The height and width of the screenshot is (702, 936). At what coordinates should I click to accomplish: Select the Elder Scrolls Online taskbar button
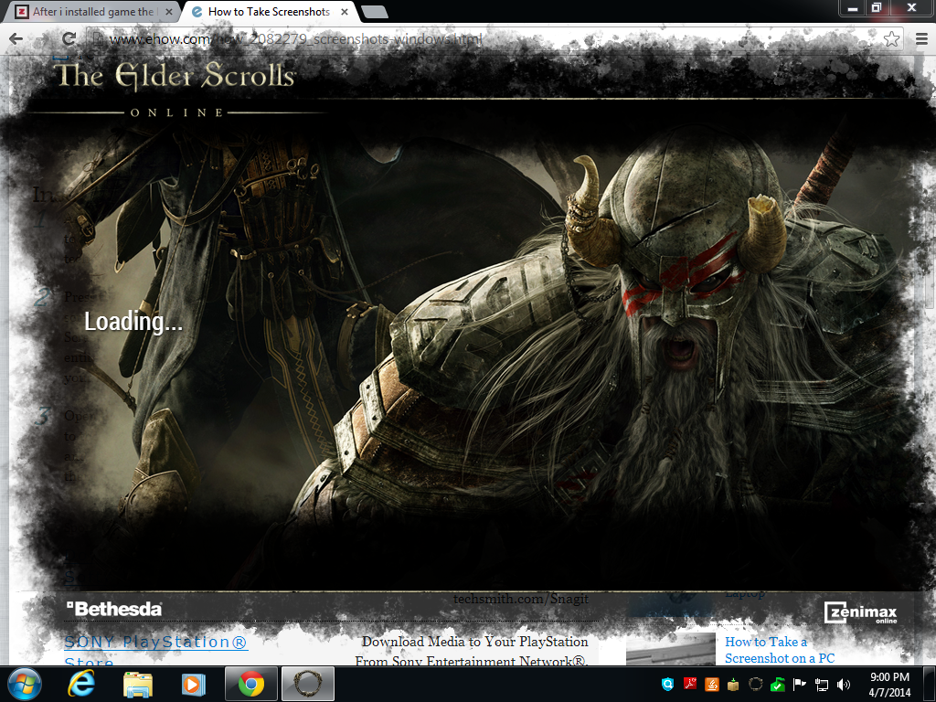pyautogui.click(x=307, y=684)
